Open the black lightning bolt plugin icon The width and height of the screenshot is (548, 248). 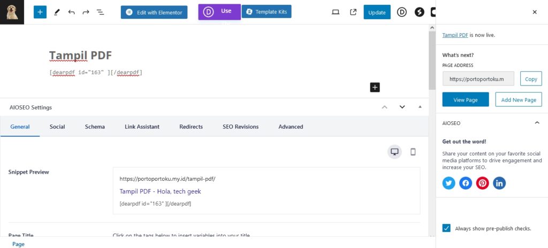[x=420, y=12]
